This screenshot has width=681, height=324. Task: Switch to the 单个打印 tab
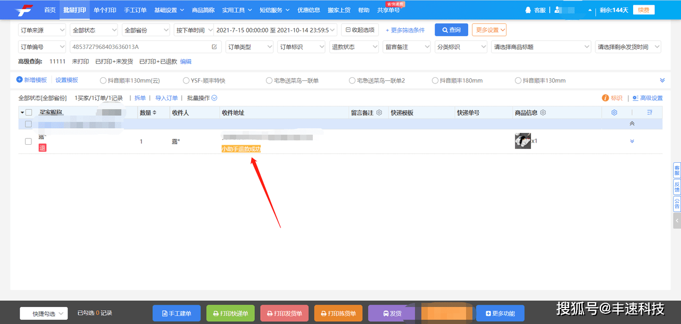pos(104,10)
